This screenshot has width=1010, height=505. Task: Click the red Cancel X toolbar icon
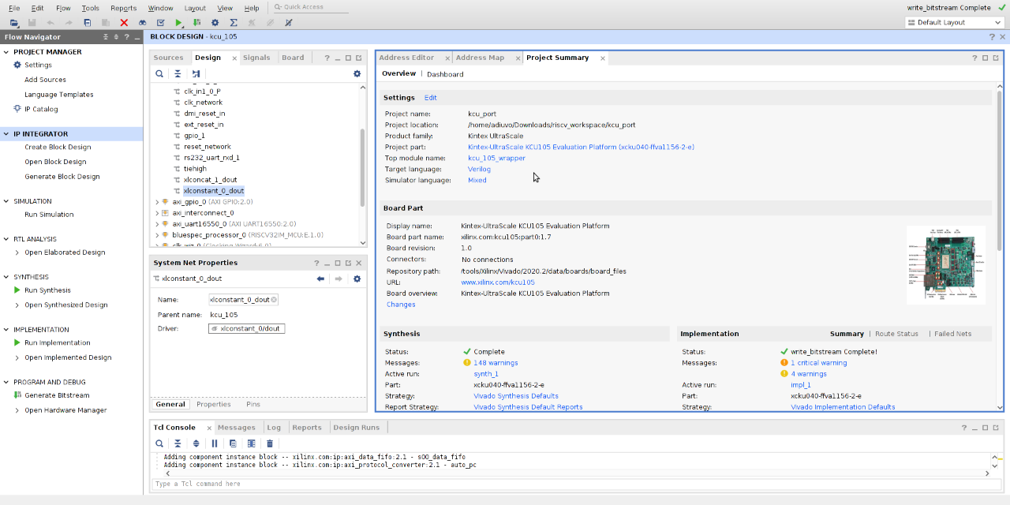124,23
